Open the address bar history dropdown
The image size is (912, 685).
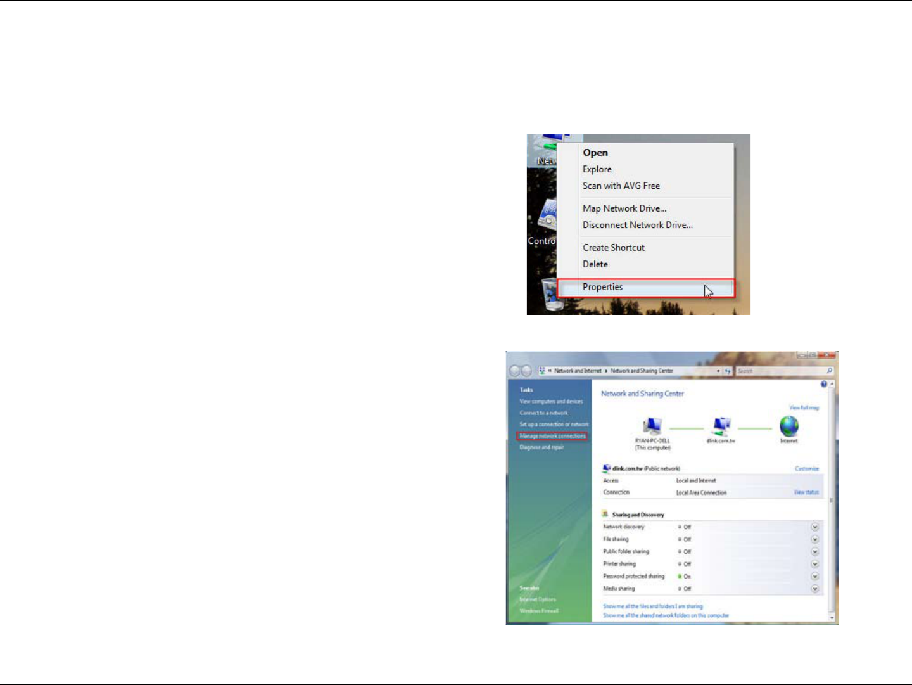click(x=718, y=371)
